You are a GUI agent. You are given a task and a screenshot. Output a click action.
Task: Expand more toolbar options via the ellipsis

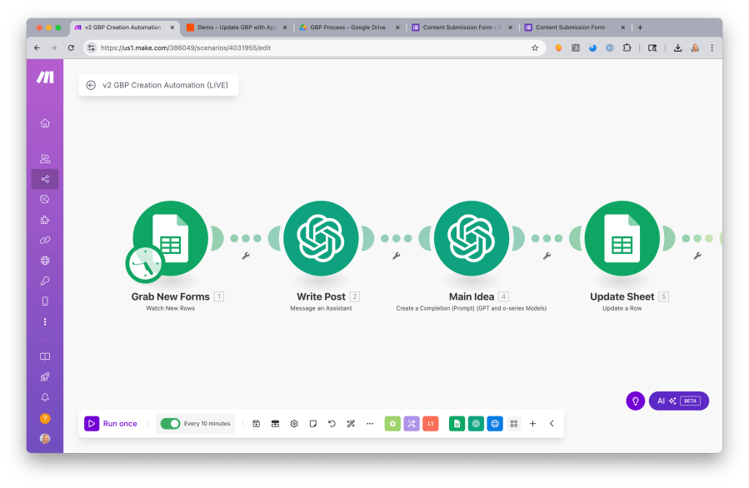tap(370, 423)
